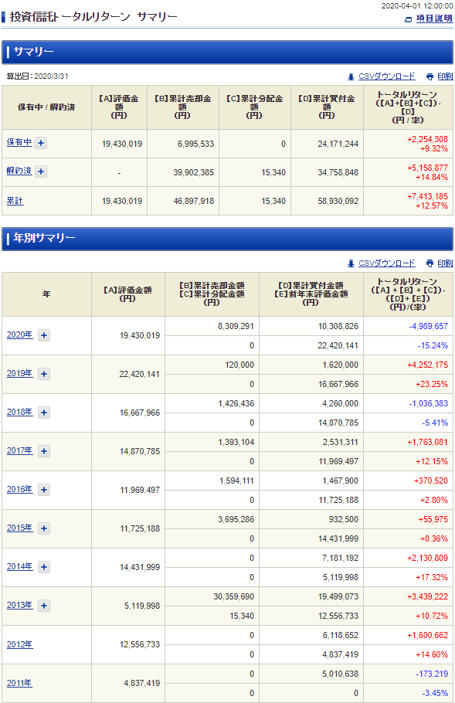
Task: Expand the 2017年 row details
Action: tap(44, 451)
